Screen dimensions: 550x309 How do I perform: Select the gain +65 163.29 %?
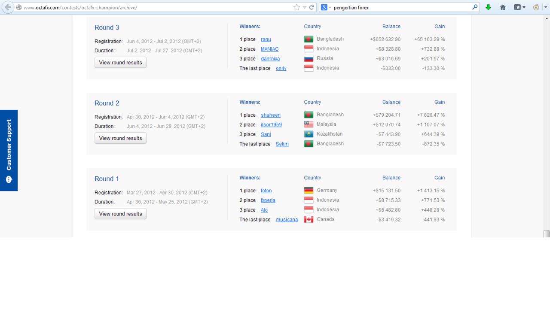(x=429, y=39)
